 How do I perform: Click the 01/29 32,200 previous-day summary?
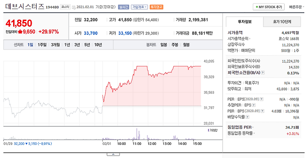pyautogui.click(x=28, y=144)
